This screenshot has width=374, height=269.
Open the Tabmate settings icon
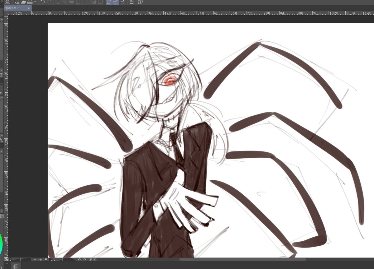(132, 2)
